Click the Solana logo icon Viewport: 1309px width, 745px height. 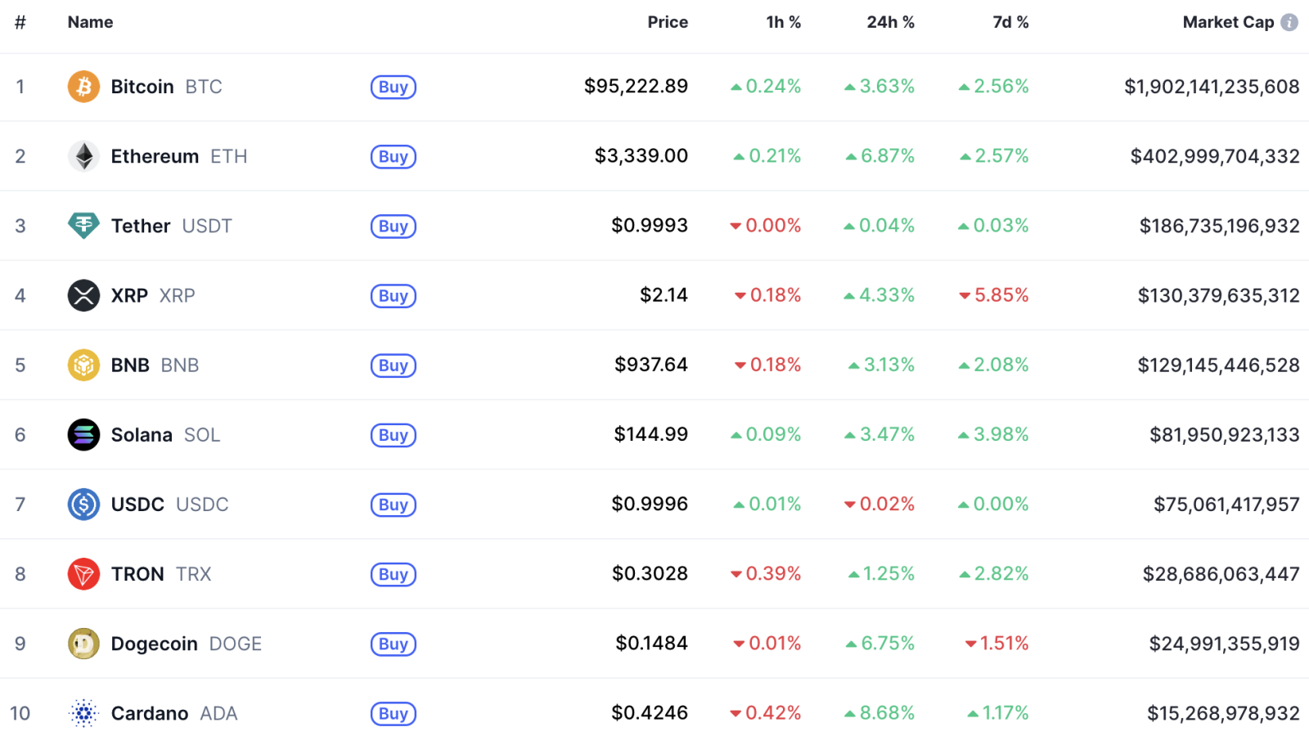[83, 435]
